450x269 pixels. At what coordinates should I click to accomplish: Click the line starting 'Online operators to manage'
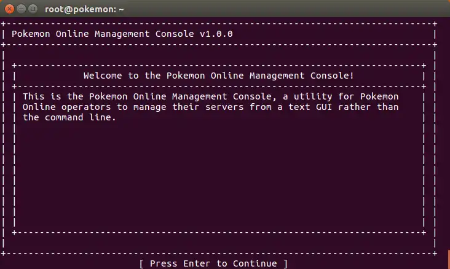point(211,107)
